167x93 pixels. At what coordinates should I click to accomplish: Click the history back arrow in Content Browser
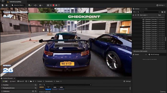pos(26,81)
